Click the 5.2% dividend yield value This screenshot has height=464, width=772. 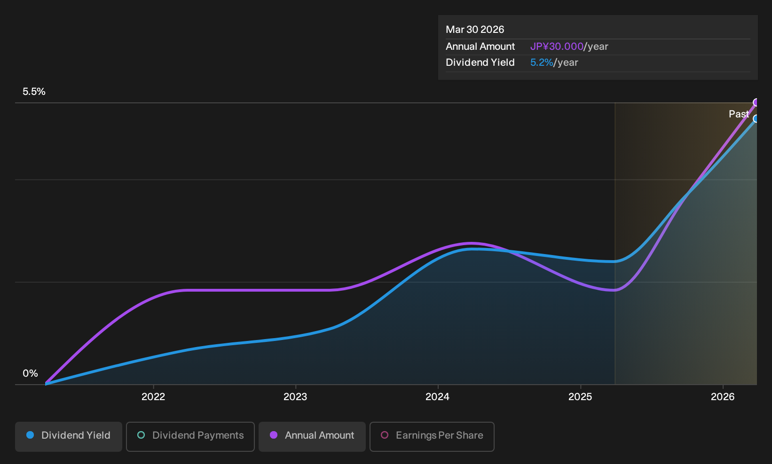(542, 62)
